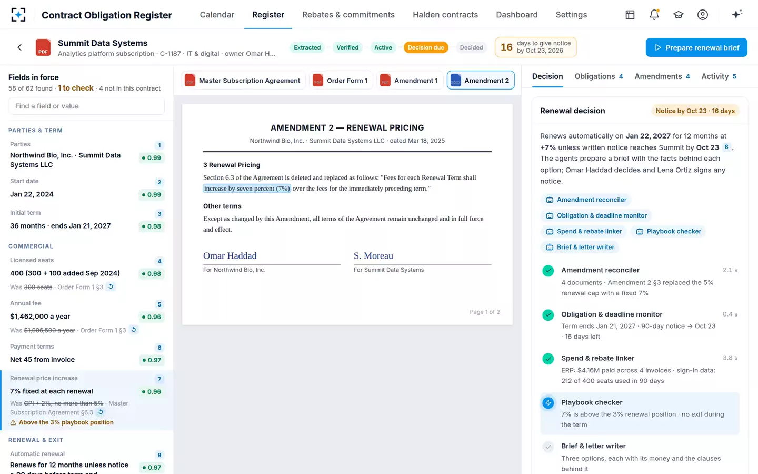This screenshot has height=474, width=758.
Task: Click the Spend & rebate linker agent chip
Action: [584, 231]
